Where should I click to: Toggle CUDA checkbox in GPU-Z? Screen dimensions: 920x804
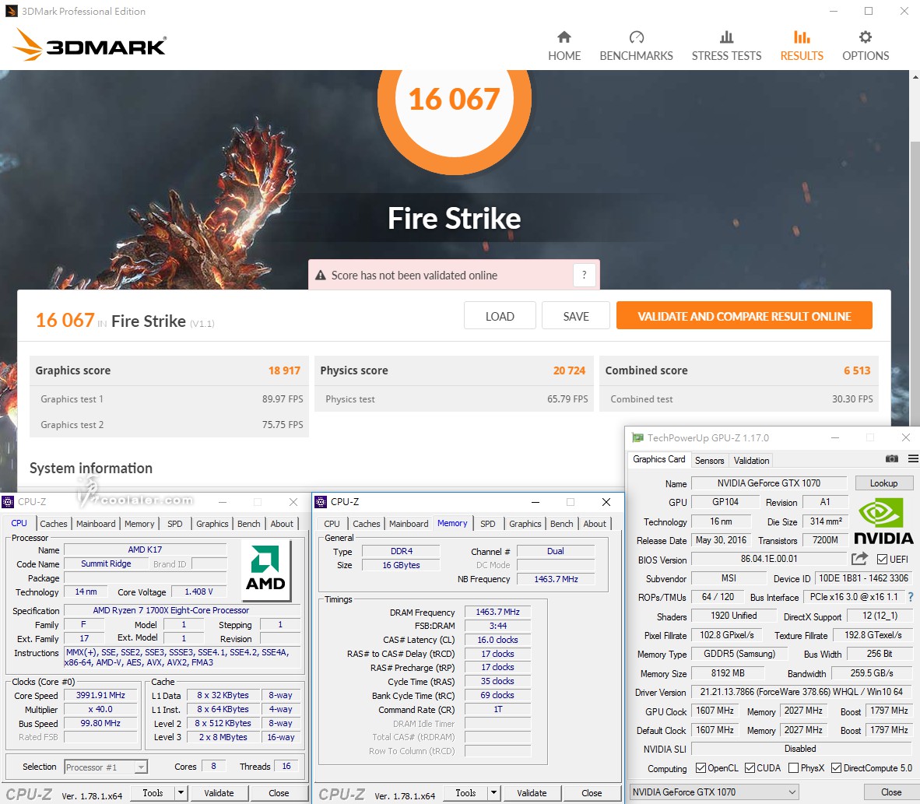pyautogui.click(x=750, y=768)
